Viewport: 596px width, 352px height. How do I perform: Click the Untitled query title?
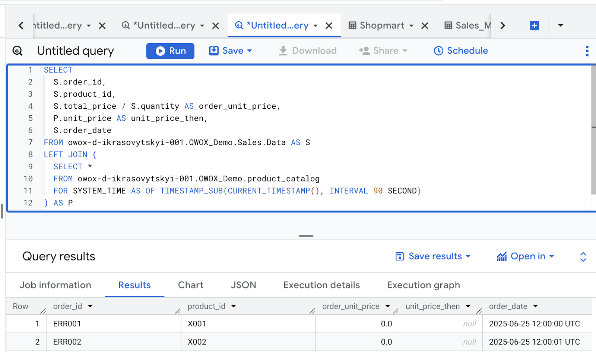tap(76, 51)
